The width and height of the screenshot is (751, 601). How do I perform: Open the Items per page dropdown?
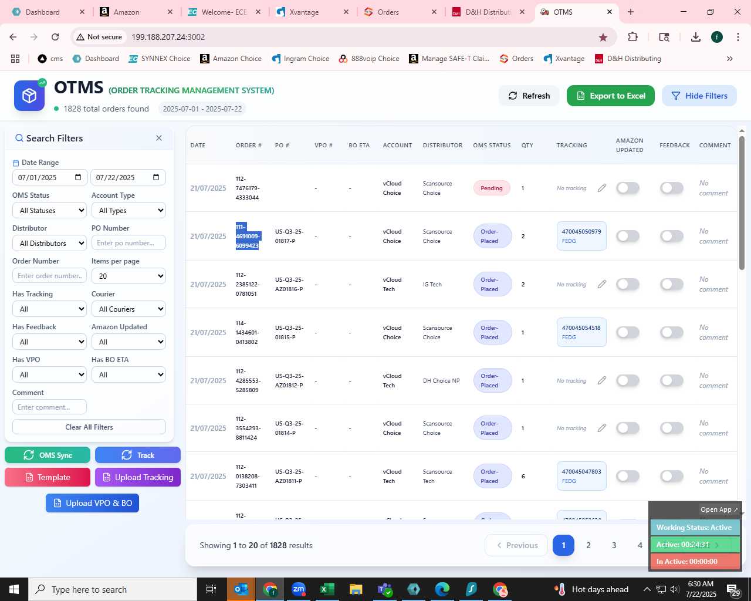(x=128, y=276)
